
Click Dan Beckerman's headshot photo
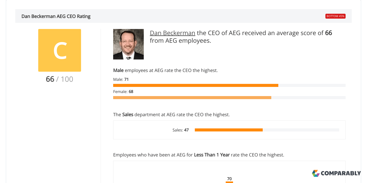click(x=128, y=44)
